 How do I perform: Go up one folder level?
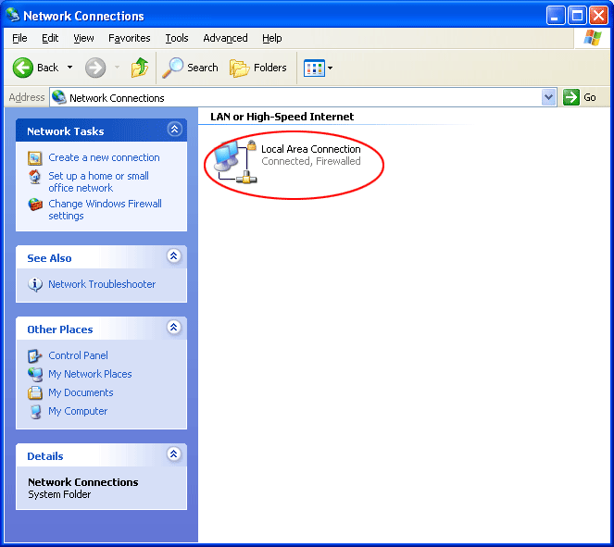point(140,68)
